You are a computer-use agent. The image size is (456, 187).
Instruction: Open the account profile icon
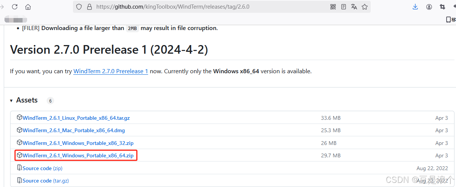pyautogui.click(x=429, y=7)
